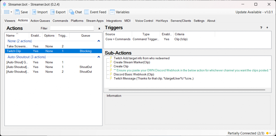
Task: Select the Take Screenshot action row
Action: [x=17, y=46]
